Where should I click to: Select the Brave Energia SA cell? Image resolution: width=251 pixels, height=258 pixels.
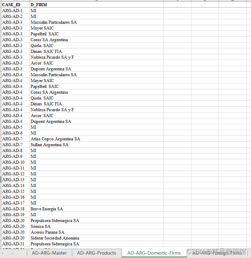(97, 209)
